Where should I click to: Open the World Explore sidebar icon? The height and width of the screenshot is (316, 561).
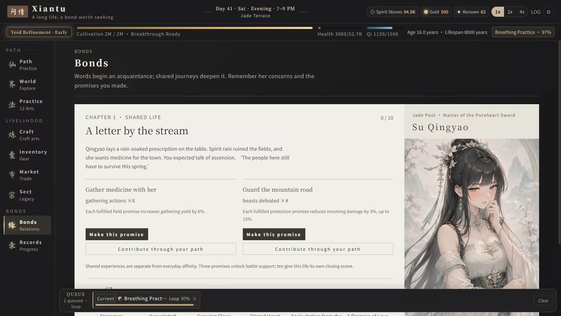[x=12, y=85]
